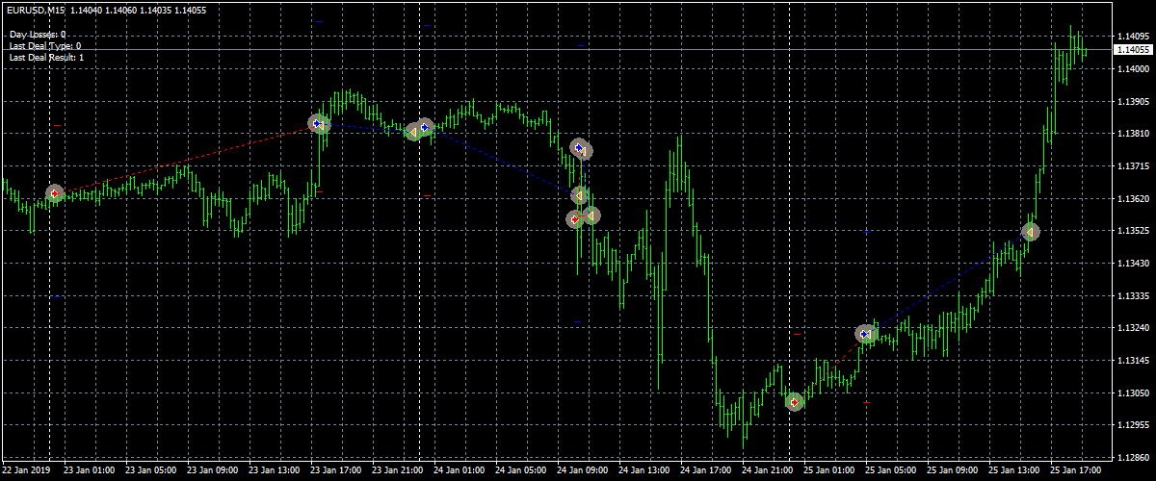
Task: Click price scale value 1.13335
Action: (x=1134, y=296)
